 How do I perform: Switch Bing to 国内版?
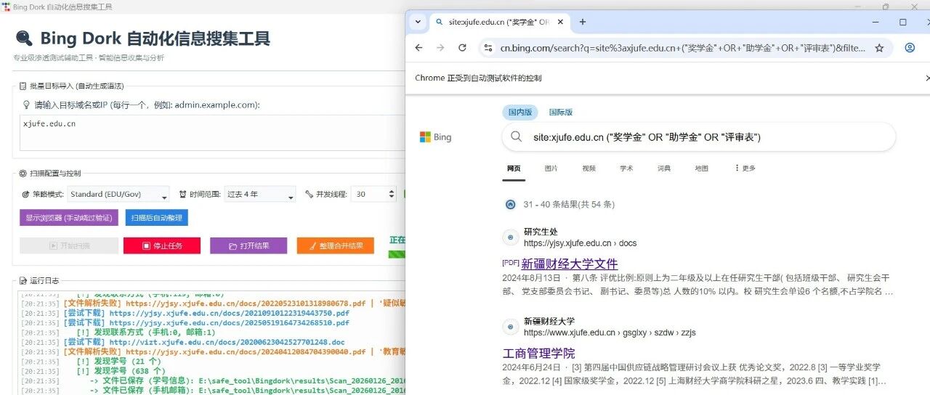[x=520, y=113]
